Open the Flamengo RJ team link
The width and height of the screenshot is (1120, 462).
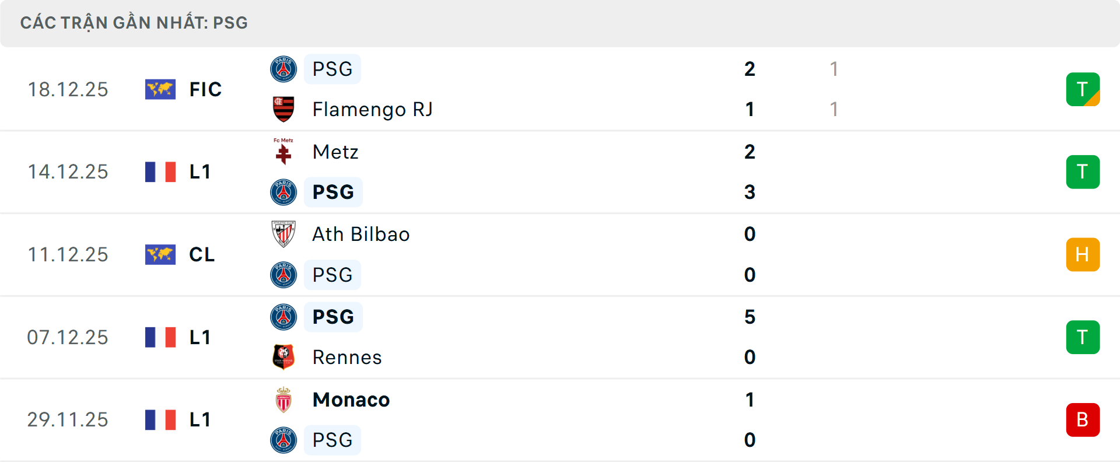pyautogui.click(x=372, y=109)
